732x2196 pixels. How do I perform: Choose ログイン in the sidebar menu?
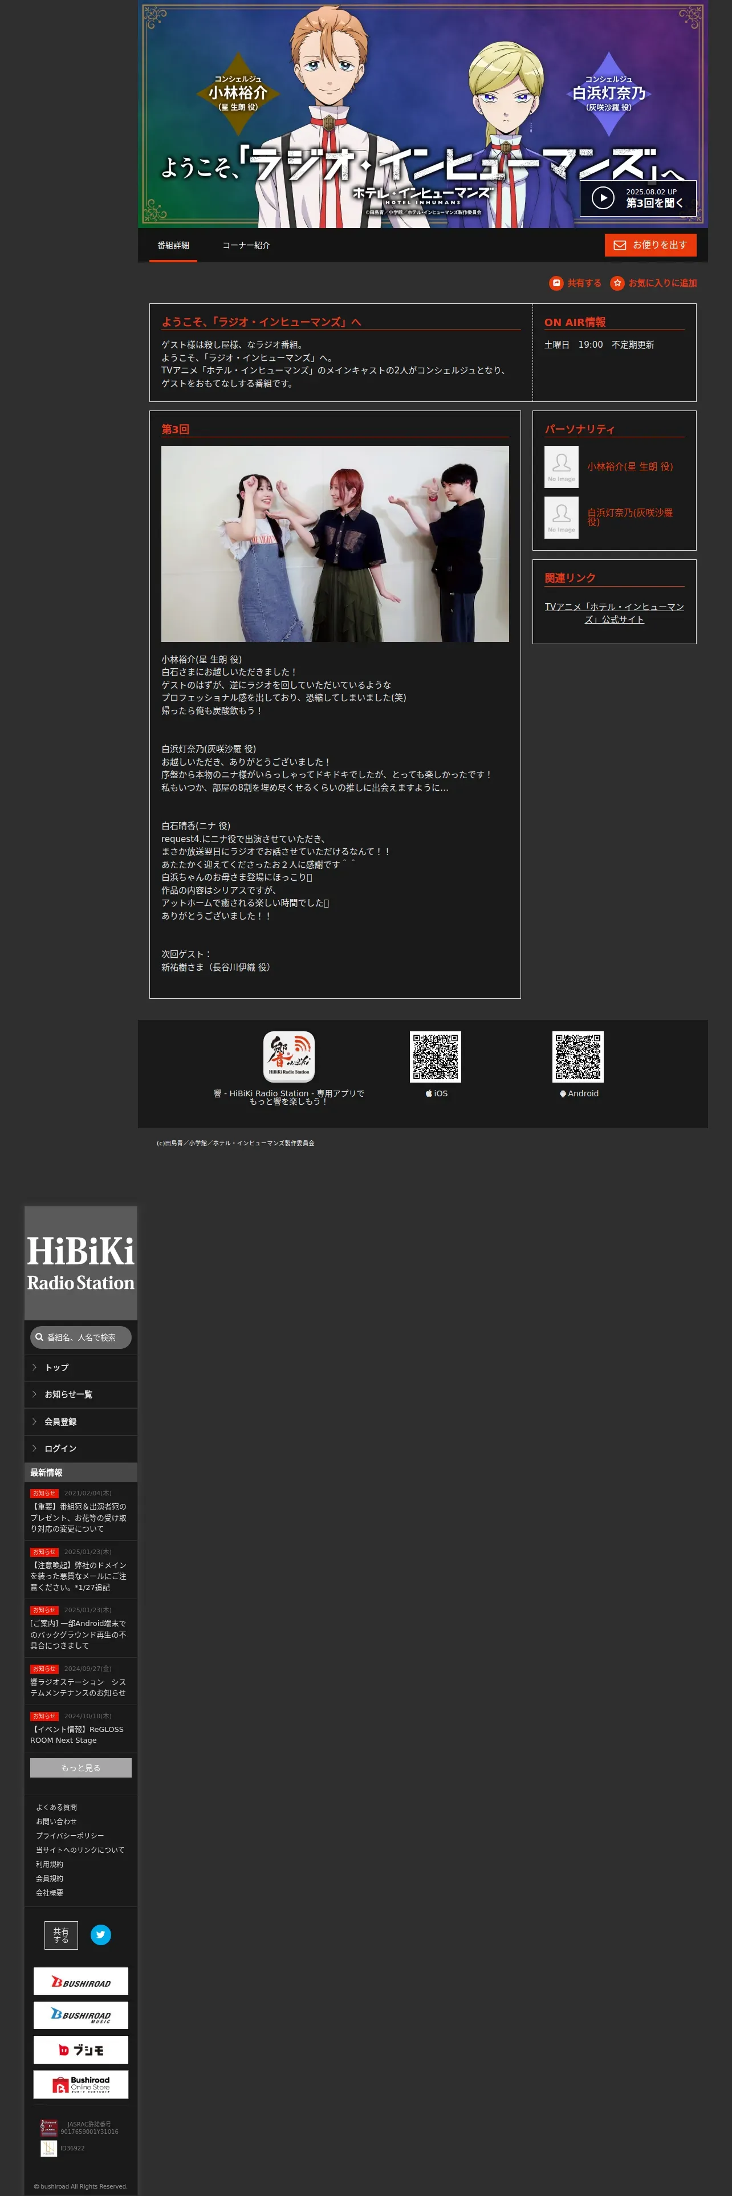(81, 1449)
